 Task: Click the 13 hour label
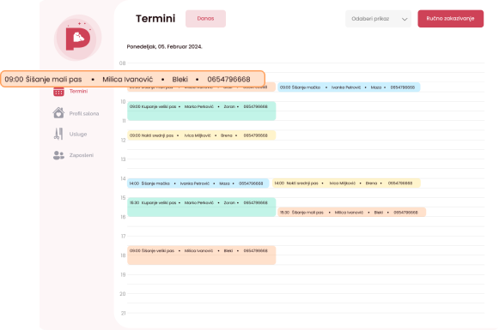tap(123, 159)
